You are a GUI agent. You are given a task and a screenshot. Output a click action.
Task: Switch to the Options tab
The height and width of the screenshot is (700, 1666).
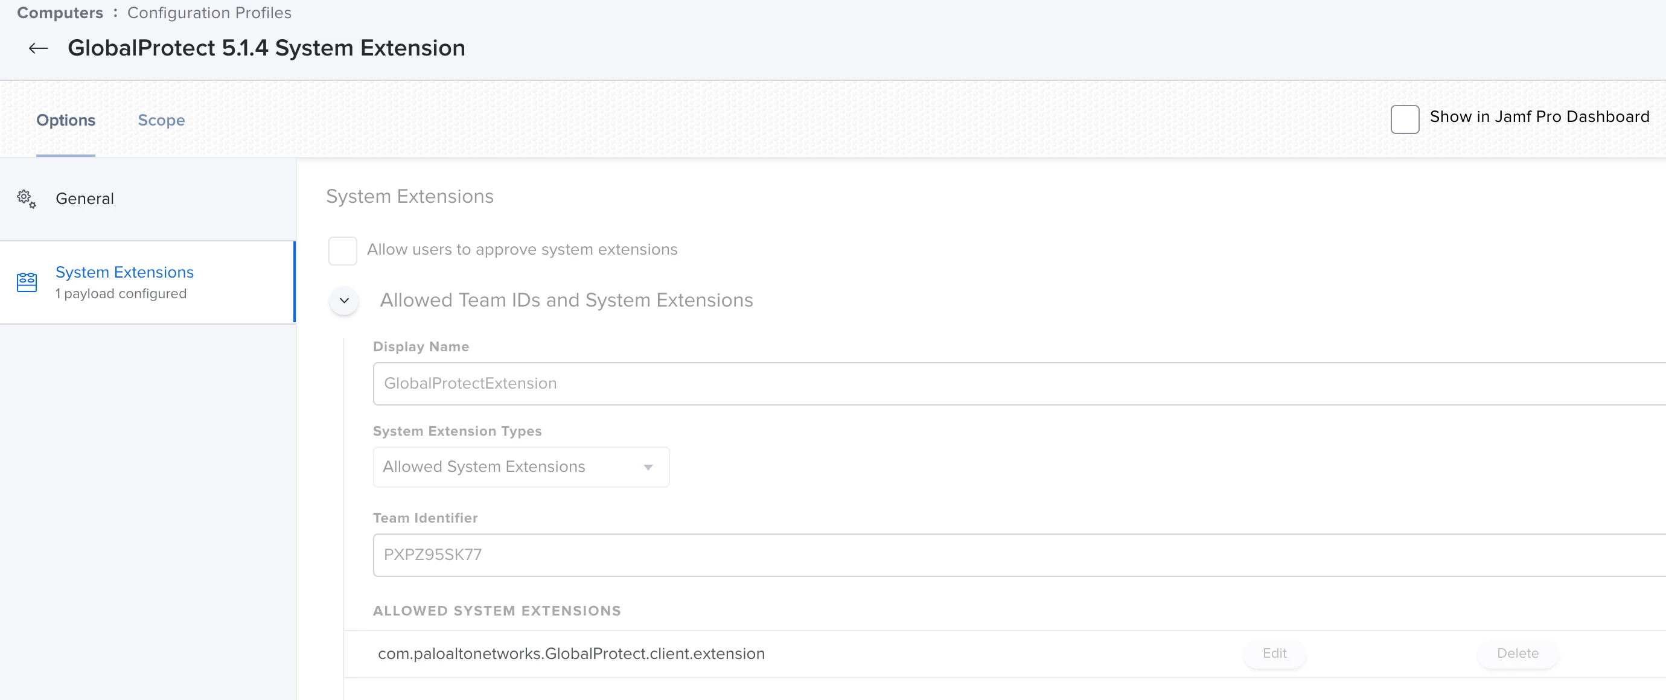pyautogui.click(x=65, y=120)
